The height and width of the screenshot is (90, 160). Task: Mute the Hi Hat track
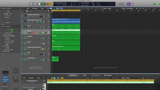28,33
